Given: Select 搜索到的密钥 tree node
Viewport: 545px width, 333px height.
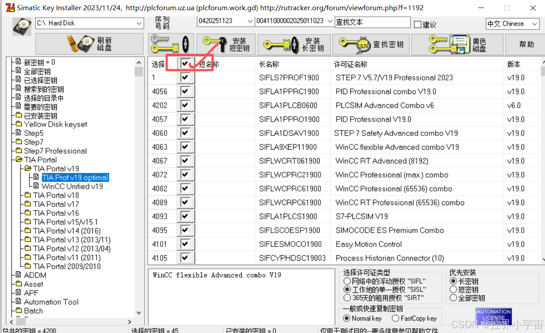Looking at the screenshot, I should pos(44,89).
